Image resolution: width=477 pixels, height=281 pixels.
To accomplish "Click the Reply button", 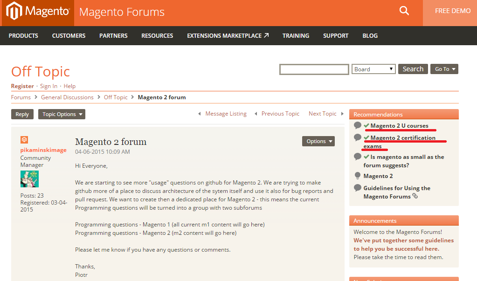I will click(22, 114).
